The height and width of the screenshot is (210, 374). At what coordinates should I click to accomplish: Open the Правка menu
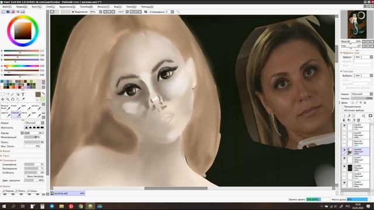[x=22, y=6]
